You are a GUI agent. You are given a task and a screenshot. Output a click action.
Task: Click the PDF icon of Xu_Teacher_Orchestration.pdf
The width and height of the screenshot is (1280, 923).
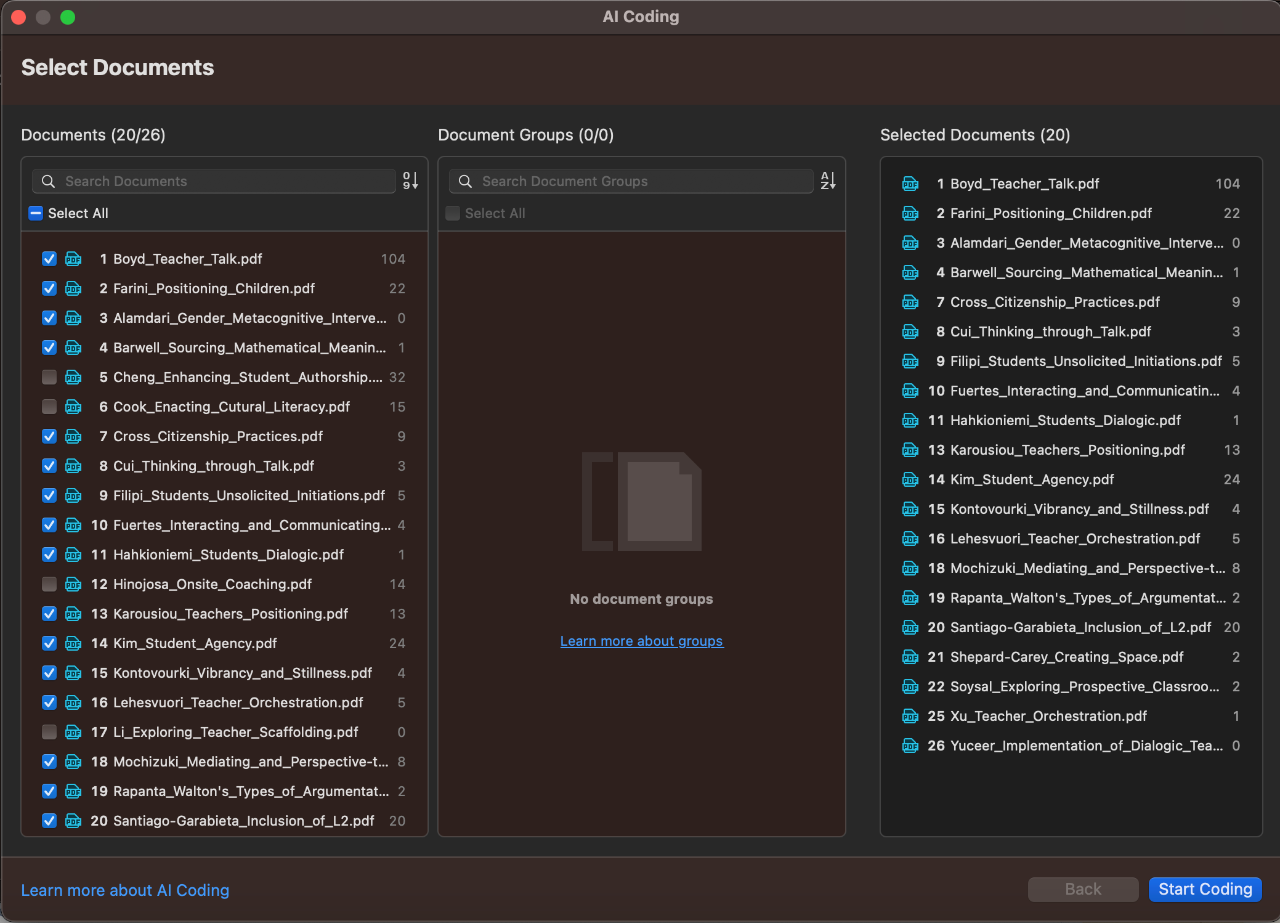click(910, 716)
